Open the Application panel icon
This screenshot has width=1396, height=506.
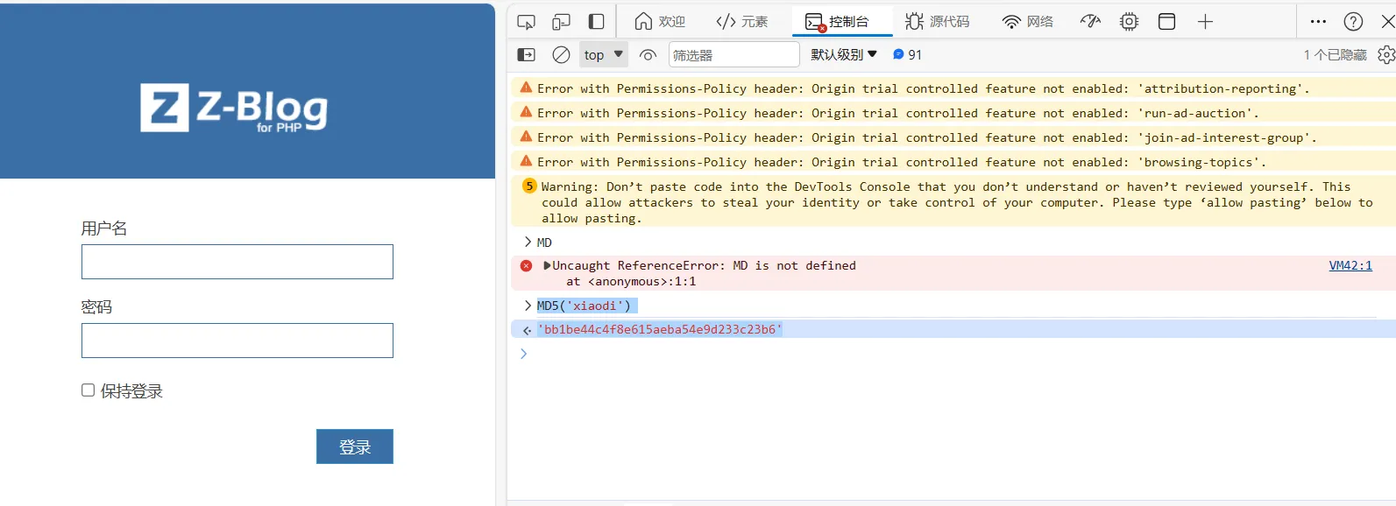tap(1166, 22)
